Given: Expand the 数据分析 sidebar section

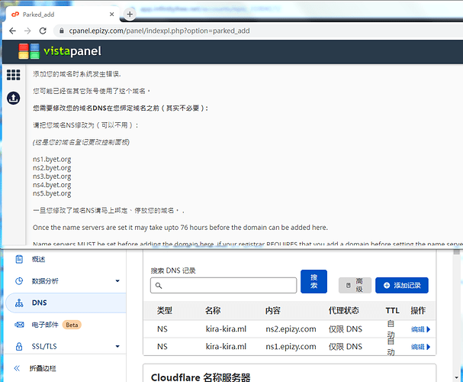Looking at the screenshot, I should pyautogui.click(x=117, y=281).
